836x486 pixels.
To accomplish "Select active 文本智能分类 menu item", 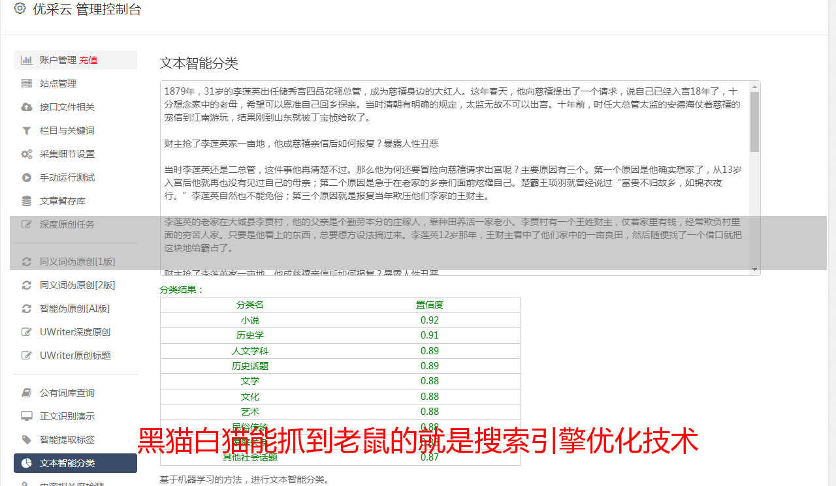I will click(x=75, y=463).
